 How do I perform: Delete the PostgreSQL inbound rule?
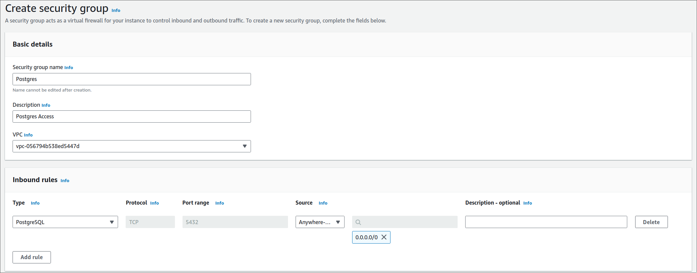pyautogui.click(x=651, y=222)
